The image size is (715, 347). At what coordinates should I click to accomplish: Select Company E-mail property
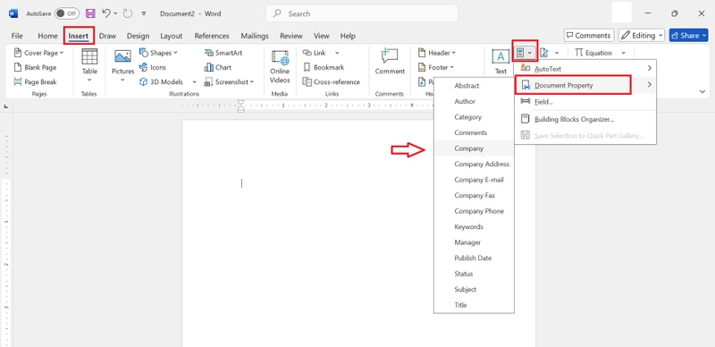(474, 180)
